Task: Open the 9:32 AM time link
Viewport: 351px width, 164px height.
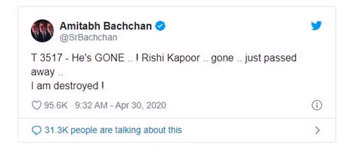Action: [91, 106]
